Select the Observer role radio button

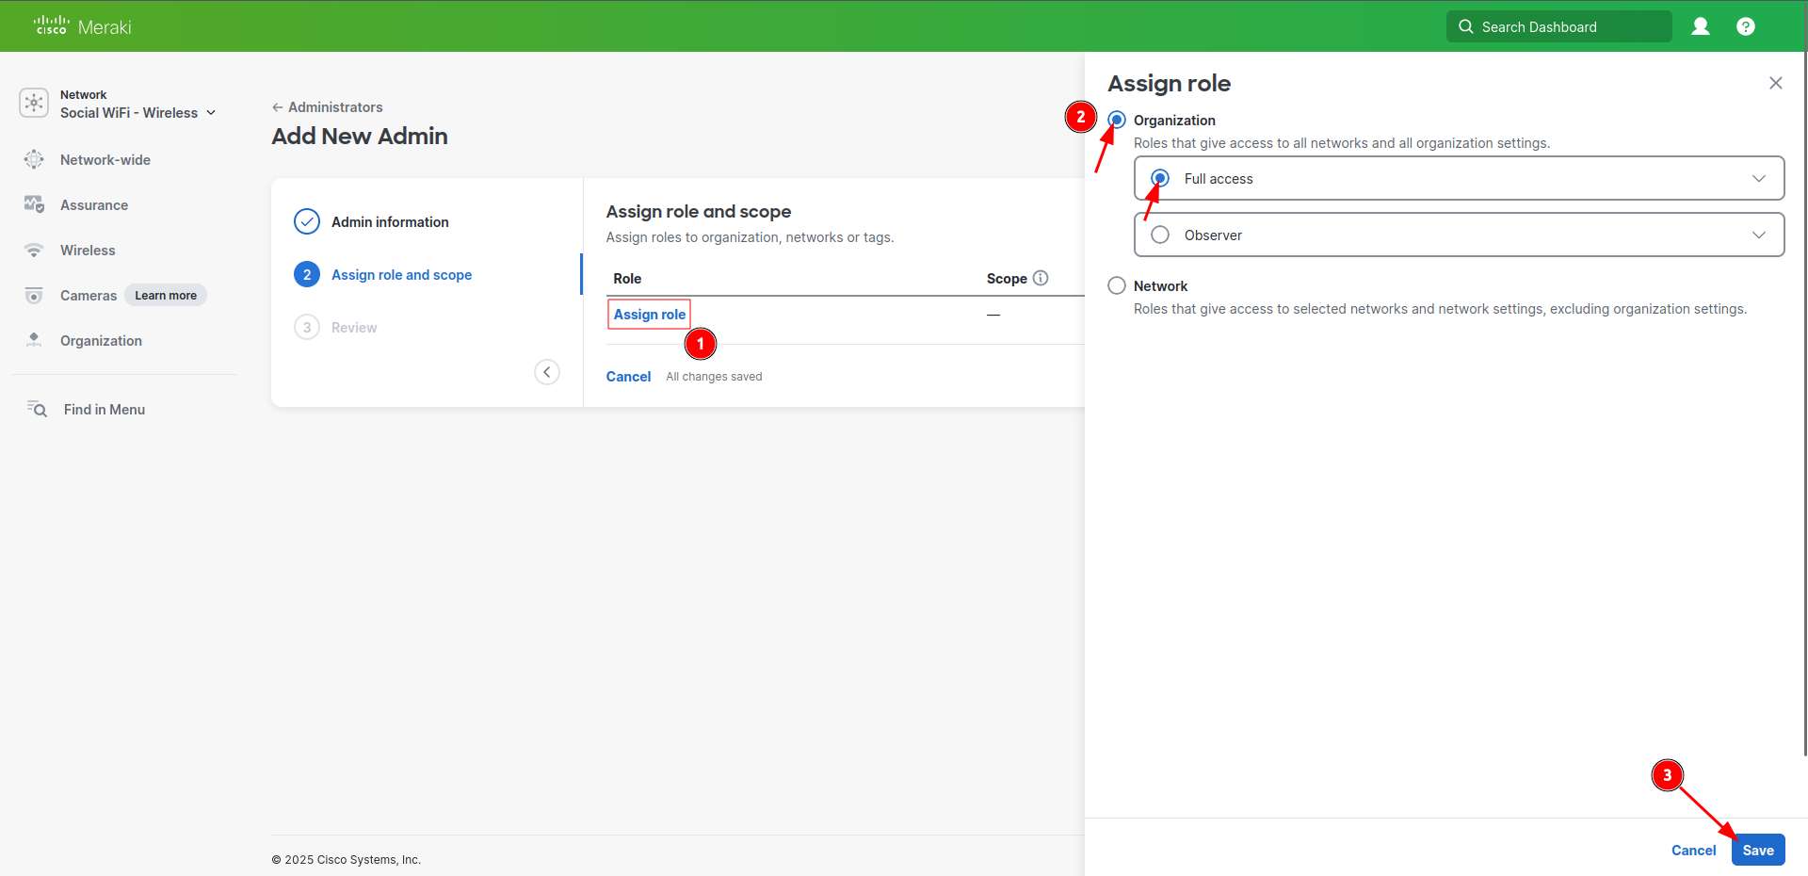(x=1160, y=235)
